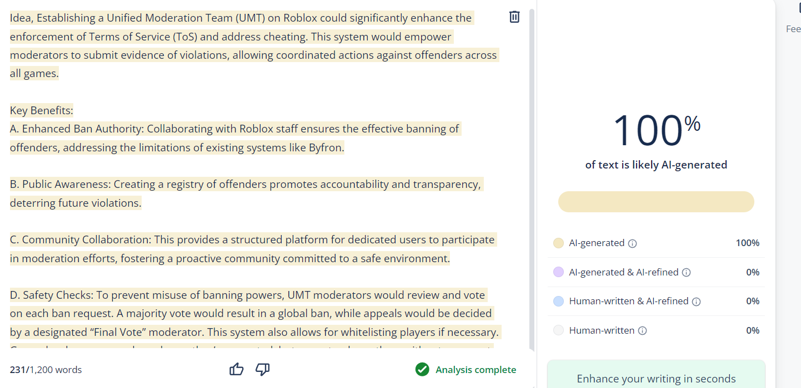Image resolution: width=801 pixels, height=388 pixels.
Task: Toggle the yellow AI-generated legend dot
Action: (x=559, y=243)
